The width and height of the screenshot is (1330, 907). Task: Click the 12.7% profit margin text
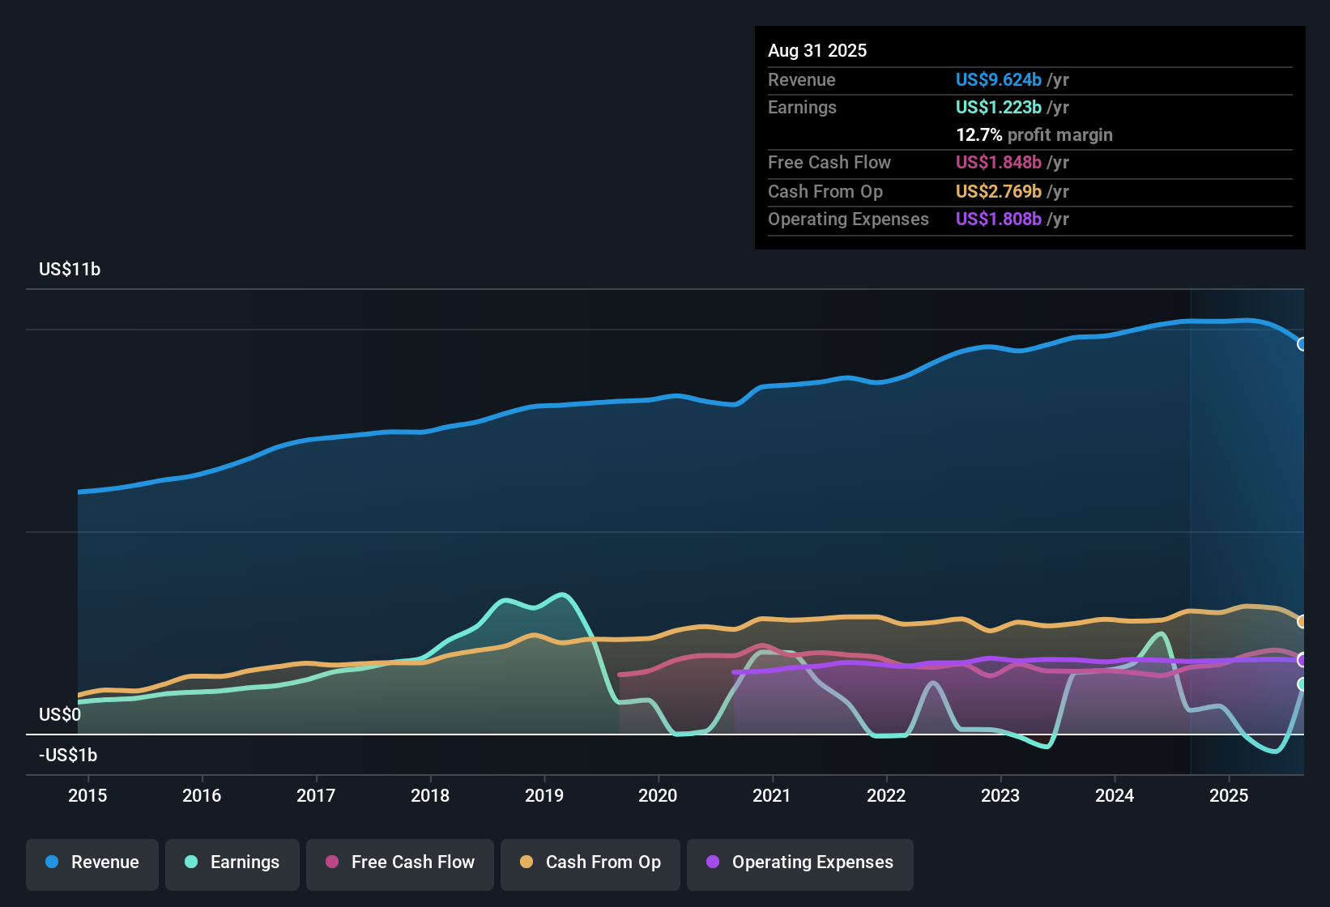tap(1034, 135)
